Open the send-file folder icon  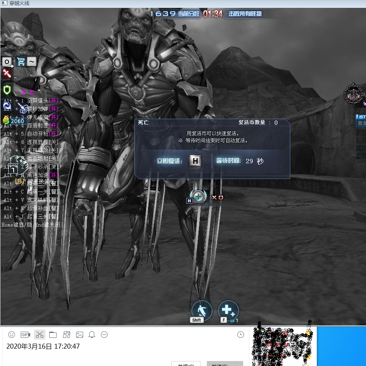click(x=53, y=335)
